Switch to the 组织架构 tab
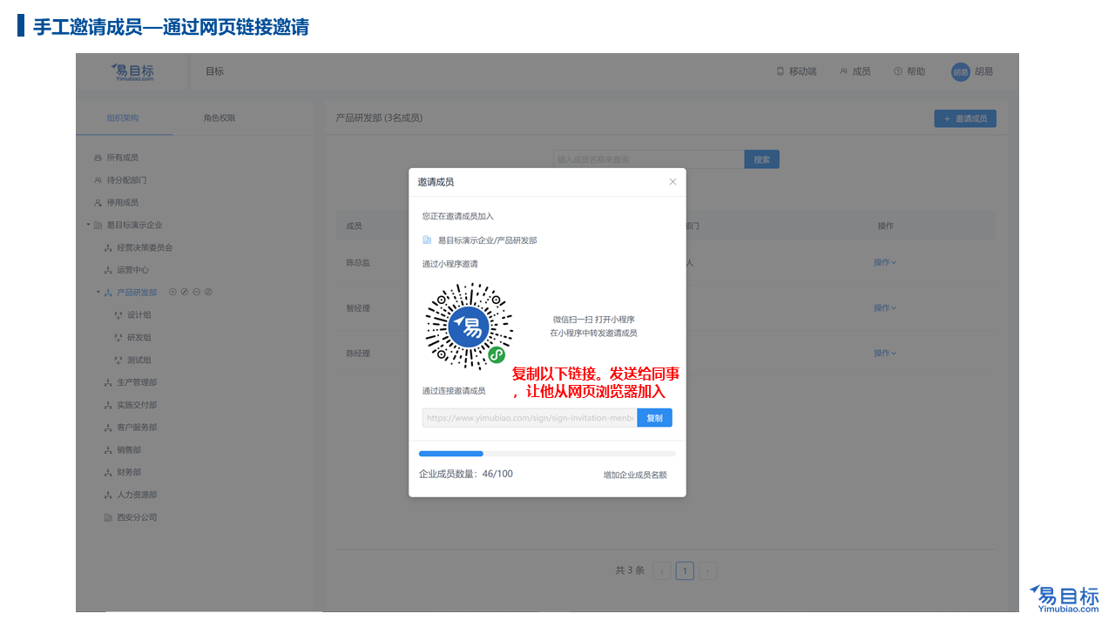Screen dimensions: 1115x627 click(x=123, y=118)
